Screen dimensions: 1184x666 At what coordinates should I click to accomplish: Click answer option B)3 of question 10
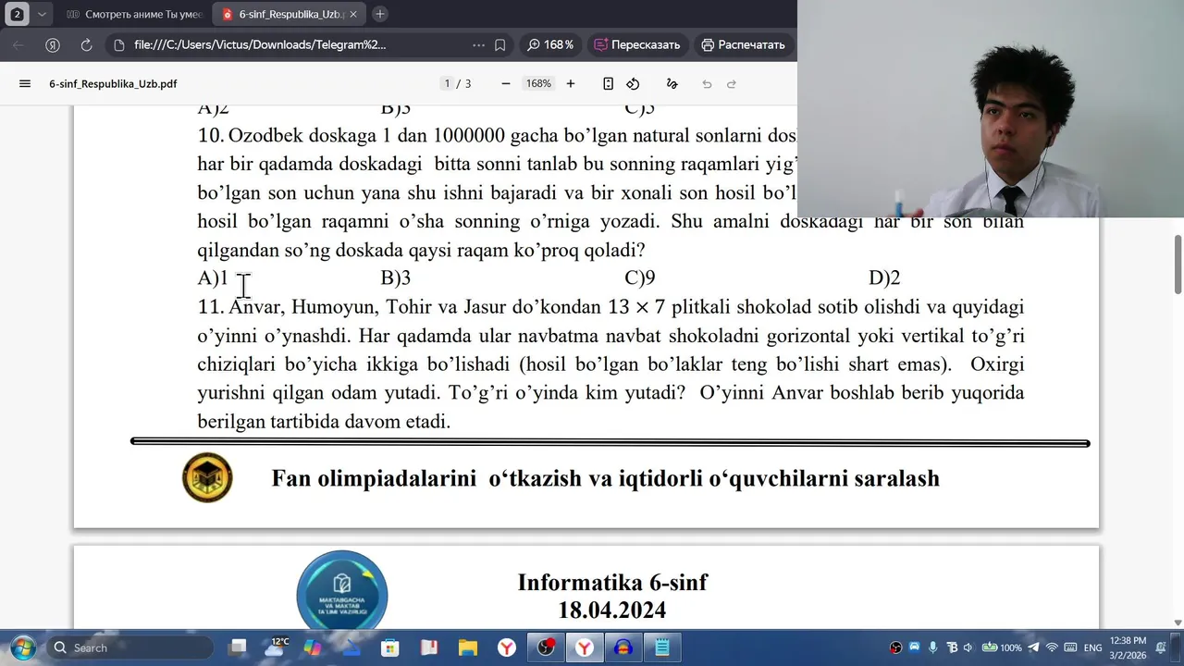coord(396,277)
